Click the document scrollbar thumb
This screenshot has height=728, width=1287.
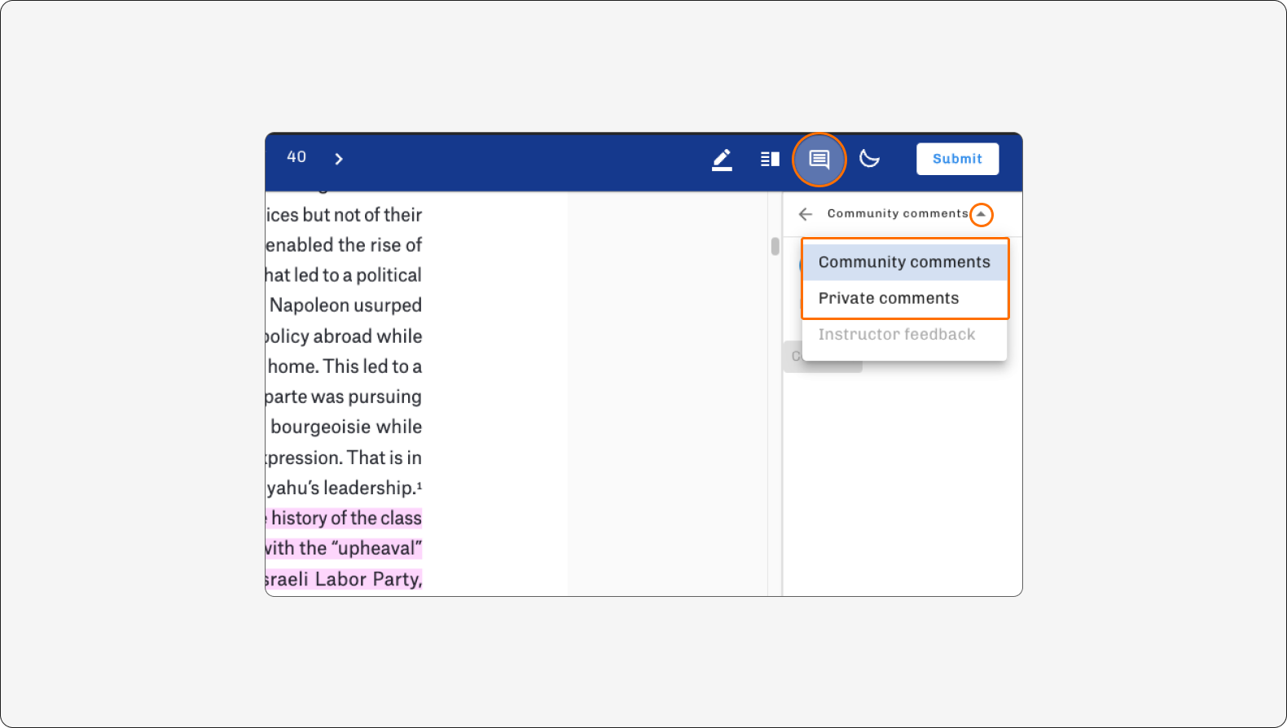pyautogui.click(x=775, y=246)
